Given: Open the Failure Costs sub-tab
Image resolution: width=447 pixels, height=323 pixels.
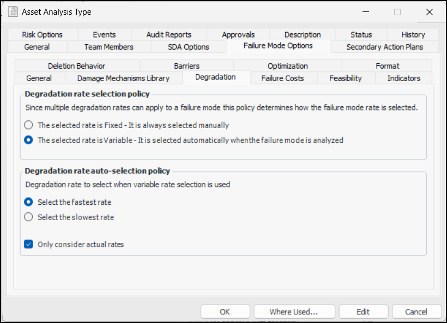Looking at the screenshot, I should pos(282,78).
